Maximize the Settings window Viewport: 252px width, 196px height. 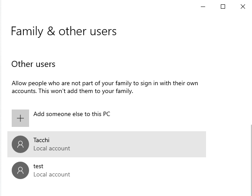coord(223,7)
